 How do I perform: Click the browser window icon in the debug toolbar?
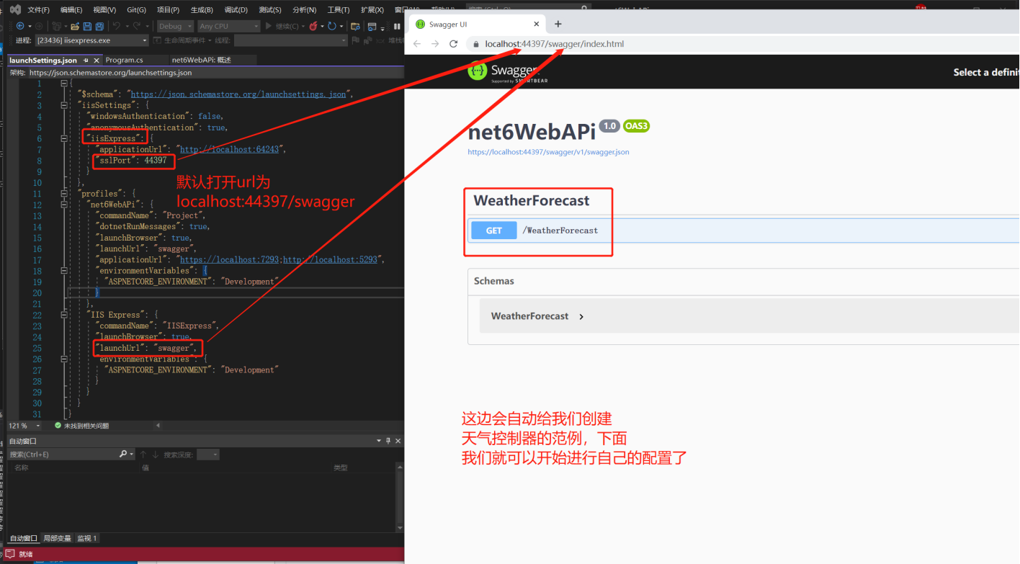pos(372,27)
